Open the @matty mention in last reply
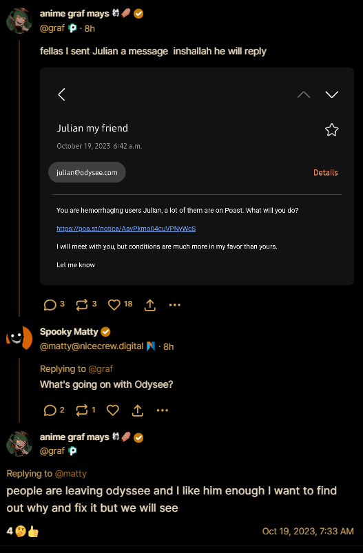The height and width of the screenshot is (553, 363). (71, 474)
